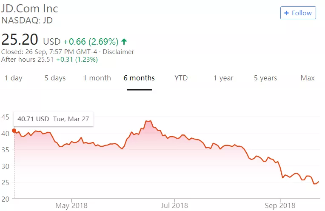Click the JD.Com Inc title

click(x=30, y=9)
